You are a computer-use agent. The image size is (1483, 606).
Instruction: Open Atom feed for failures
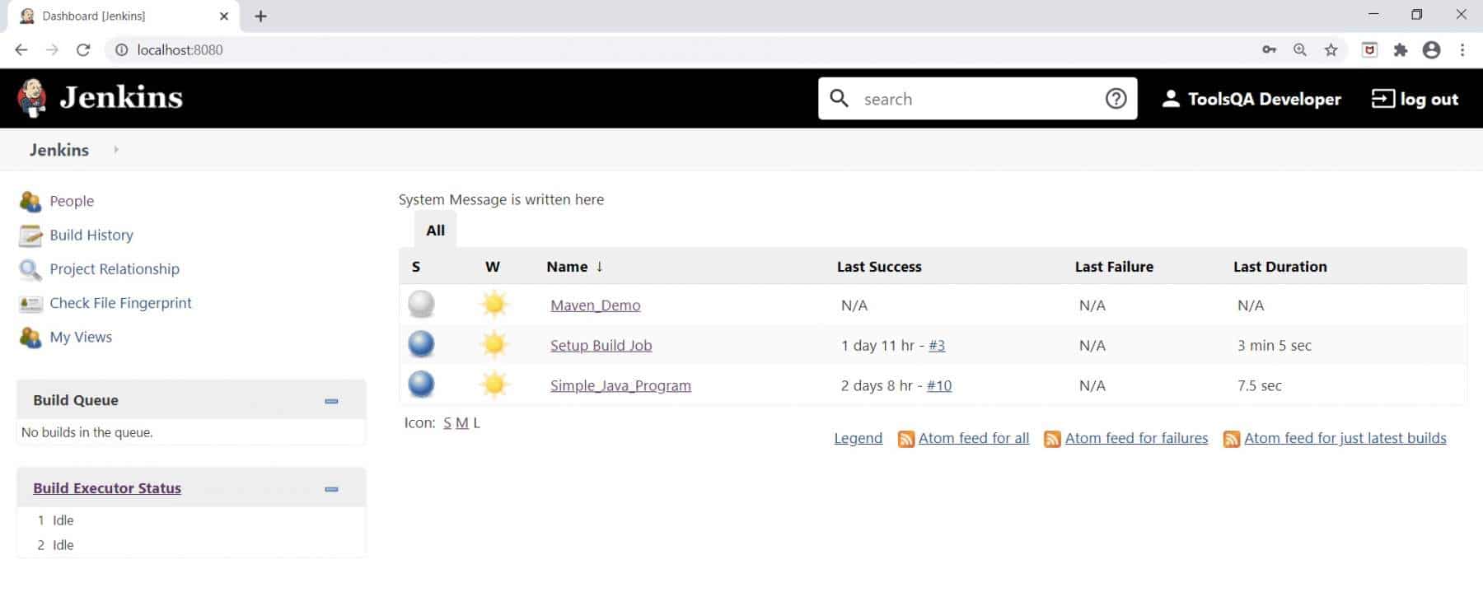(1136, 439)
